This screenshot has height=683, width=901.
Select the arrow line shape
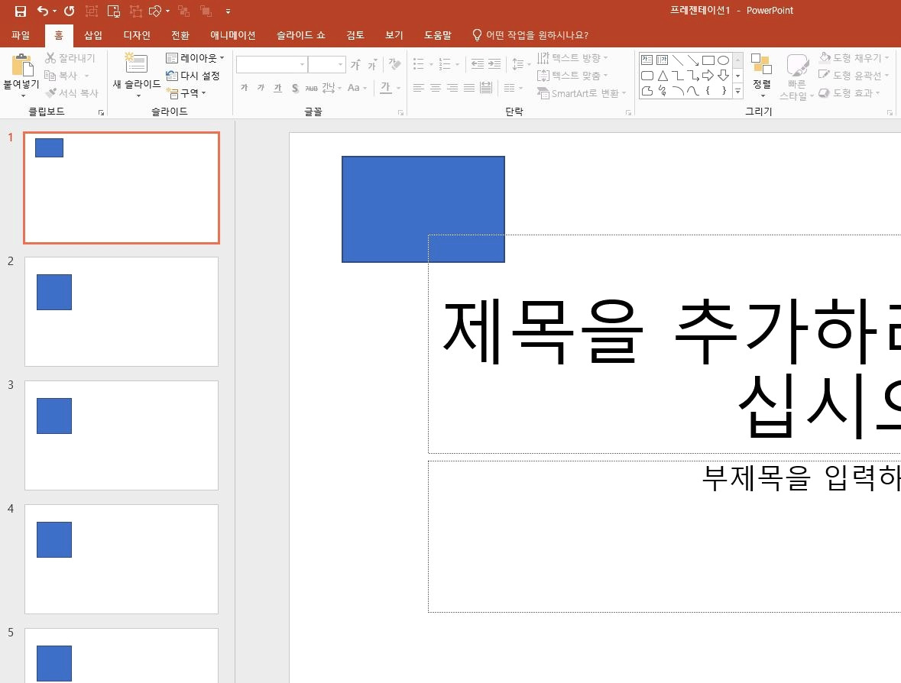[693, 60]
